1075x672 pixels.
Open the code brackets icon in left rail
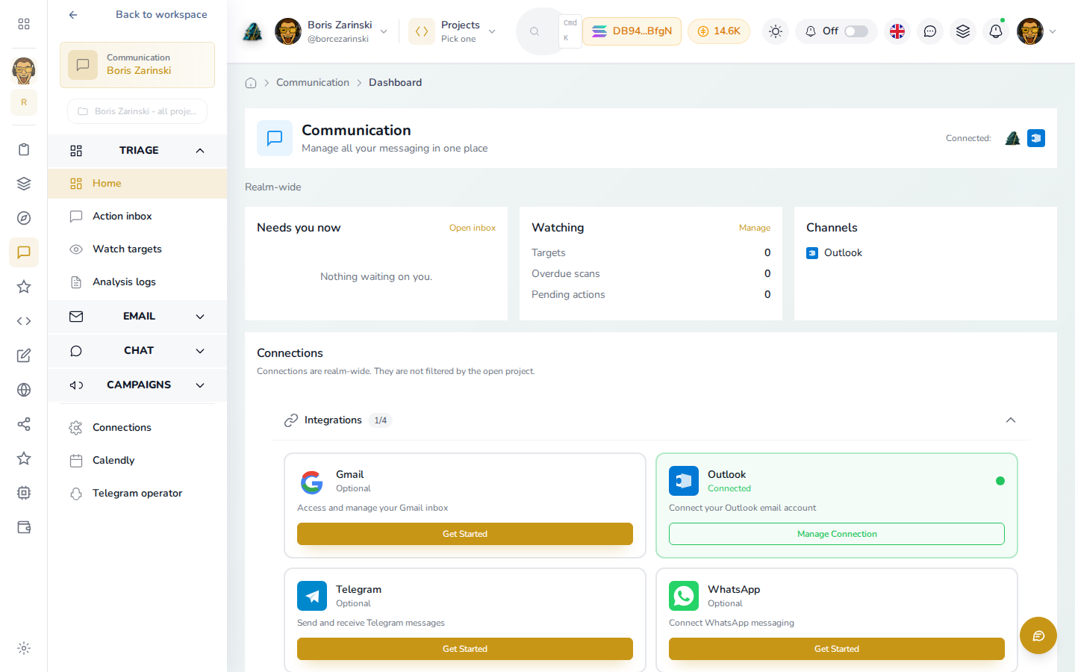[24, 321]
